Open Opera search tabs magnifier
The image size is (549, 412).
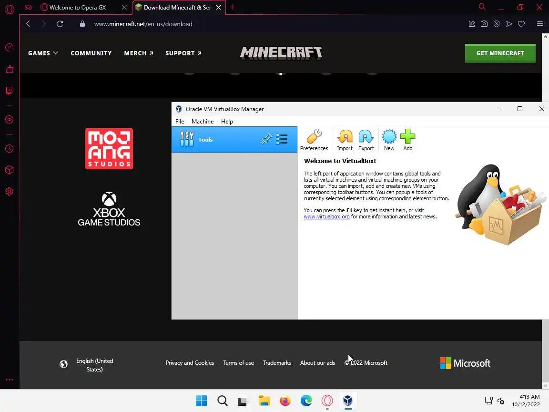pyautogui.click(x=482, y=7)
